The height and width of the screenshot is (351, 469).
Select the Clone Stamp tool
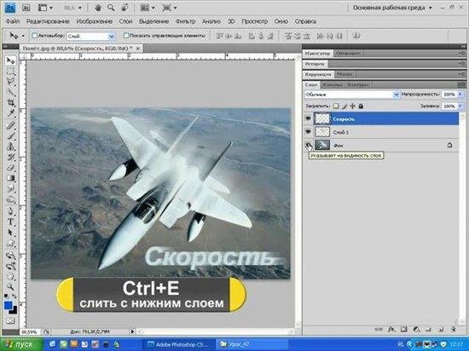coord(10,147)
